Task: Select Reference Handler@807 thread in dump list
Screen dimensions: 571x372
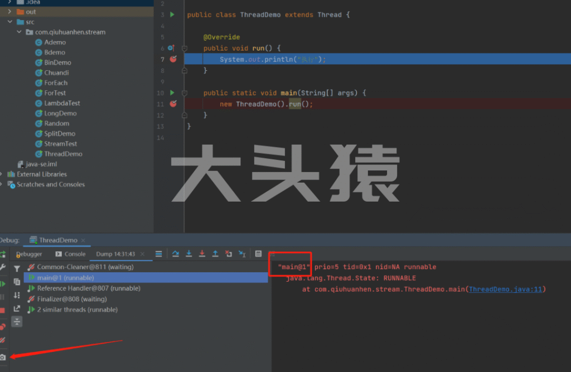Action: tap(88, 288)
